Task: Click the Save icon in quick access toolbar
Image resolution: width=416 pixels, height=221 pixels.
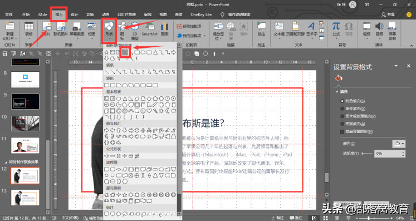Action: click(5, 53)
